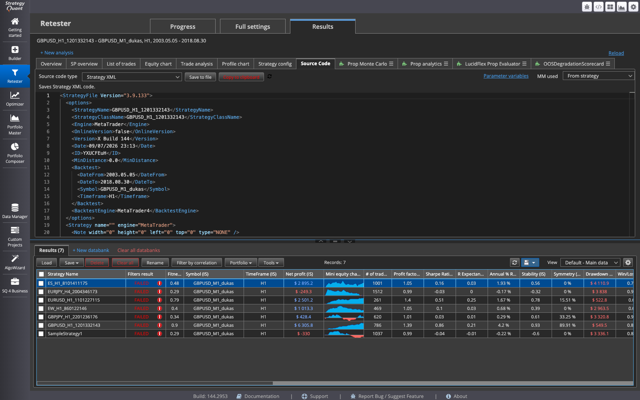
Task: Open the Source code type dropdown
Action: [132, 77]
